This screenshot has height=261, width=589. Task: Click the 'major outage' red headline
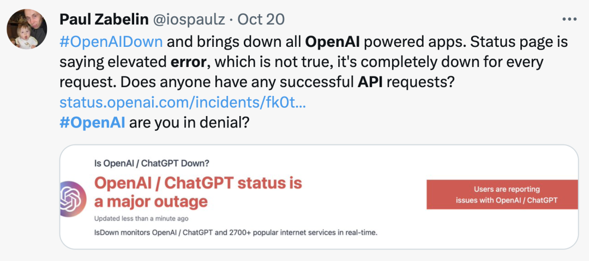[x=198, y=193]
